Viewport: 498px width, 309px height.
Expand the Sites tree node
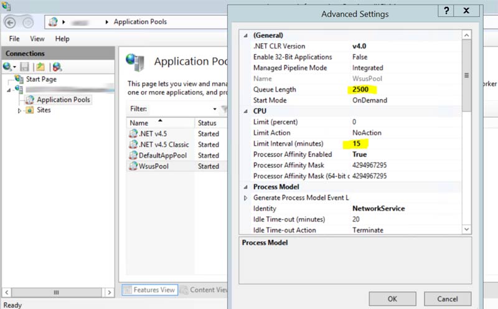coord(19,111)
